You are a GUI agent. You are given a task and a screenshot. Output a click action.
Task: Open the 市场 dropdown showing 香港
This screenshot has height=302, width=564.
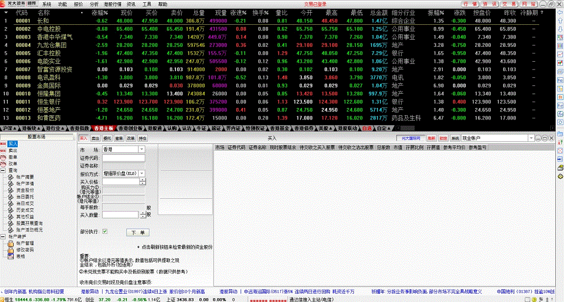pyautogui.click(x=141, y=149)
